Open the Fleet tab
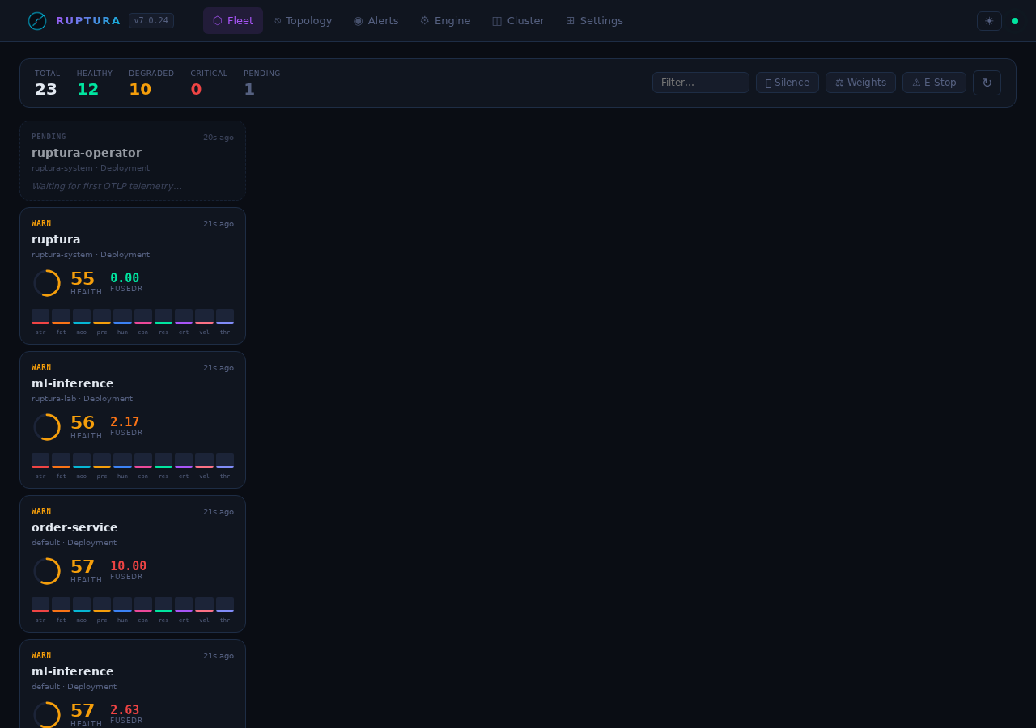Screen dimensions: 1036x728 click(x=233, y=21)
